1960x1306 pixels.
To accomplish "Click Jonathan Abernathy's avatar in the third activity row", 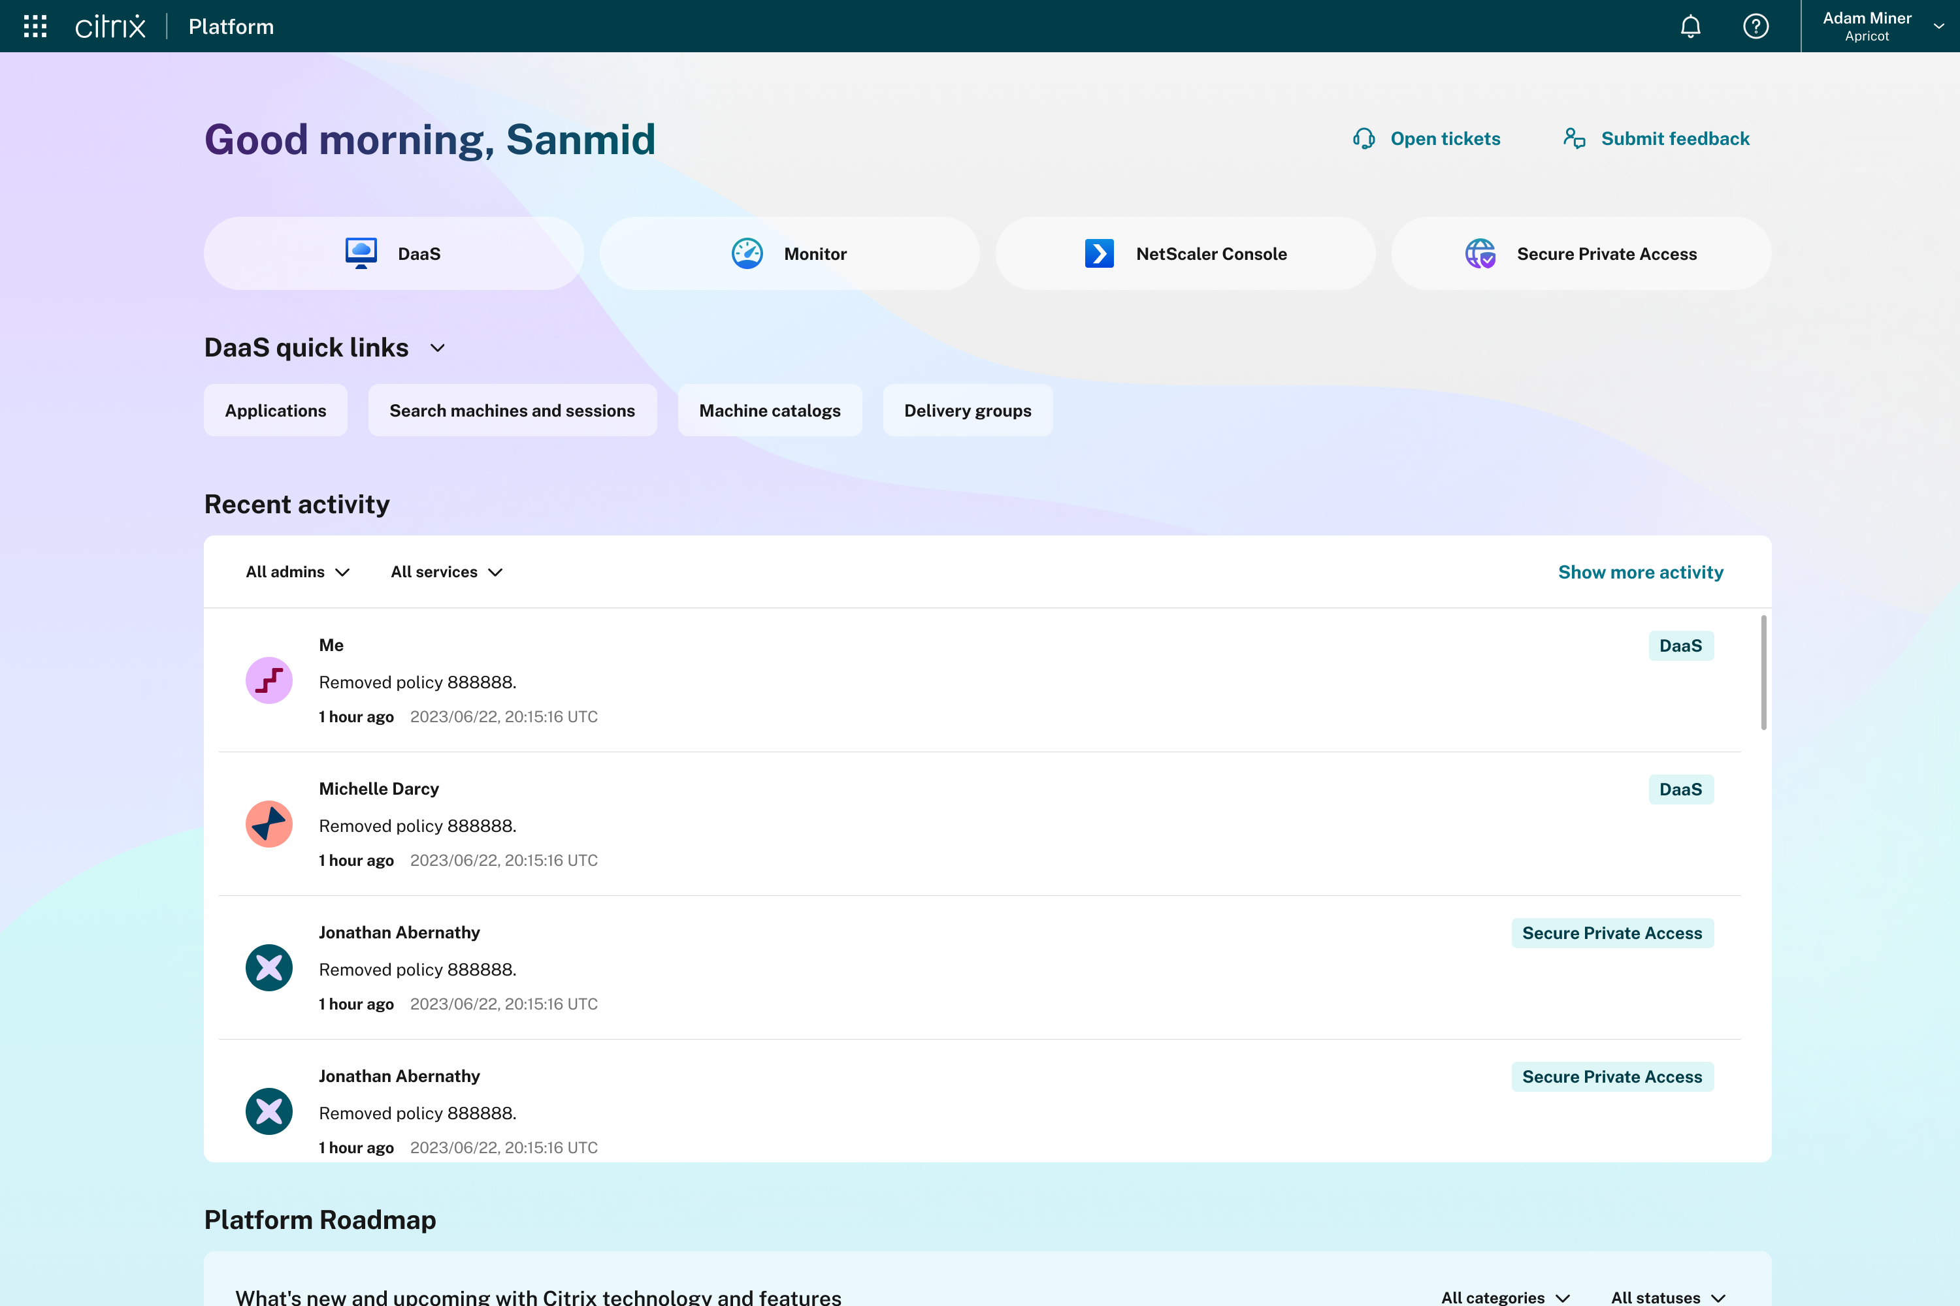I will [269, 968].
